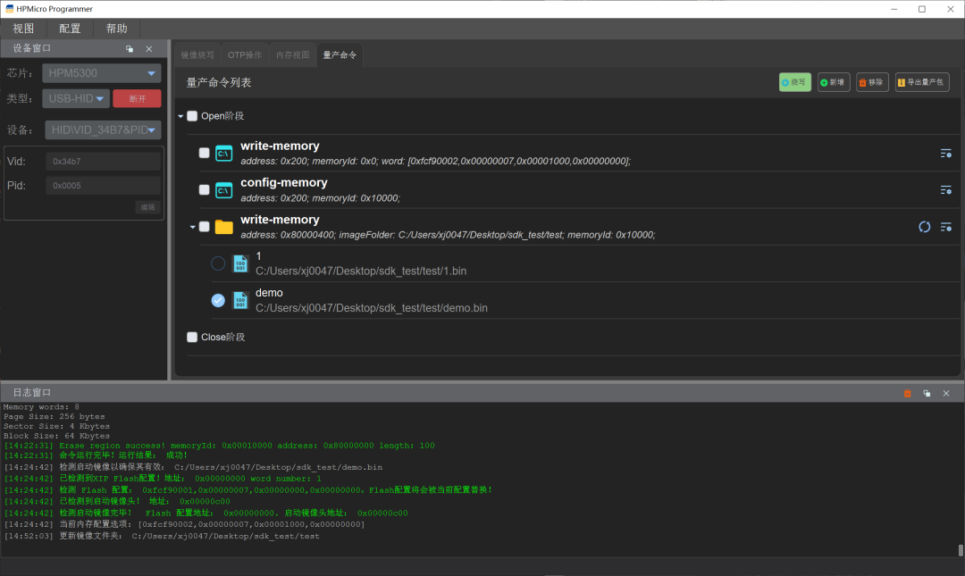Screen dimensions: 965x576
Task: Click the red 断开 disconnect button
Action: pyautogui.click(x=138, y=98)
